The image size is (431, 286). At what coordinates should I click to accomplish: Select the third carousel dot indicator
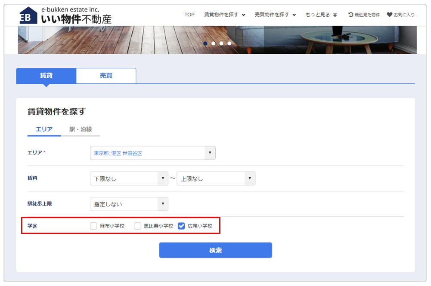(221, 43)
